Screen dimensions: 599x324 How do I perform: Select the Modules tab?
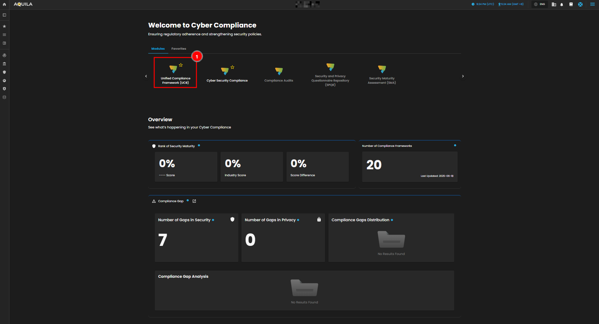[x=158, y=49]
